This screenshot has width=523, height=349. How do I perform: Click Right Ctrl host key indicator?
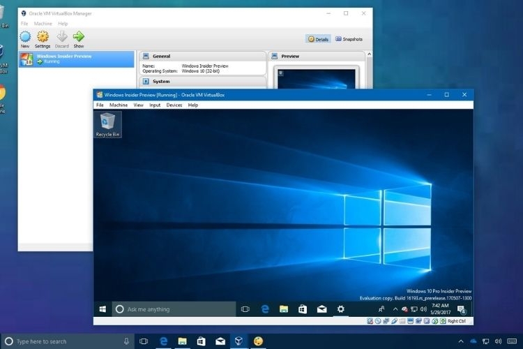(x=456, y=321)
